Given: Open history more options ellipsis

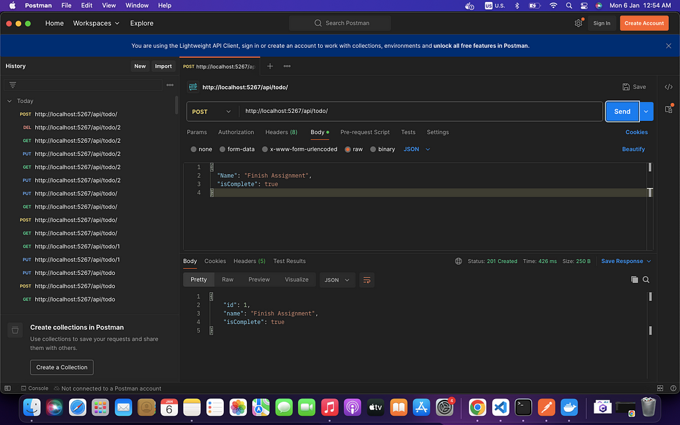Looking at the screenshot, I should tap(170, 85).
